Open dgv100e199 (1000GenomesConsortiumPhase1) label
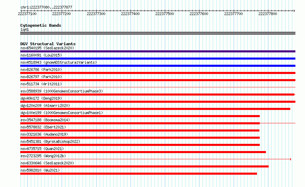Image resolution: width=305 pixels, height=187 pixels. 62,113
